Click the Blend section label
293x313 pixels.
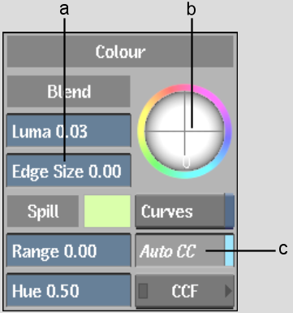(69, 91)
